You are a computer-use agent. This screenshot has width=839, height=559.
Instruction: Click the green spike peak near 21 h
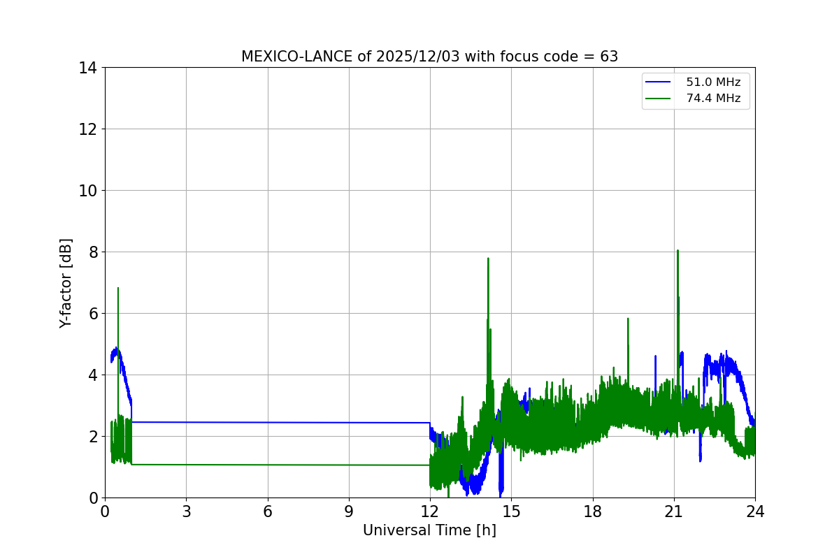point(677,251)
